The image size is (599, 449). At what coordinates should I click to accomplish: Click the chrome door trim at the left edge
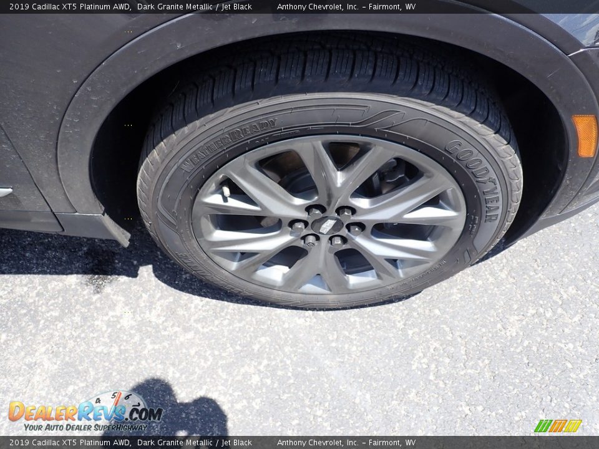click(6, 191)
